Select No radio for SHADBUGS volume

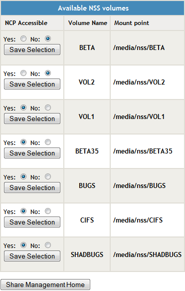(x=48, y=245)
